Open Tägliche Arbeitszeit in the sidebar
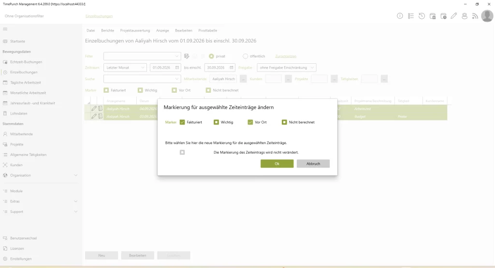Viewport: 495px width, 268px height. click(x=25, y=83)
